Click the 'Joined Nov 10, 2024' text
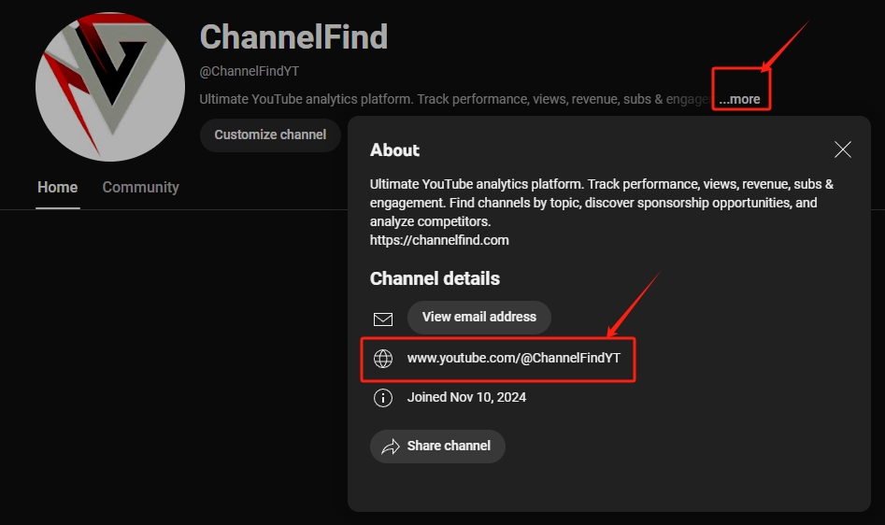The image size is (885, 525). [466, 397]
